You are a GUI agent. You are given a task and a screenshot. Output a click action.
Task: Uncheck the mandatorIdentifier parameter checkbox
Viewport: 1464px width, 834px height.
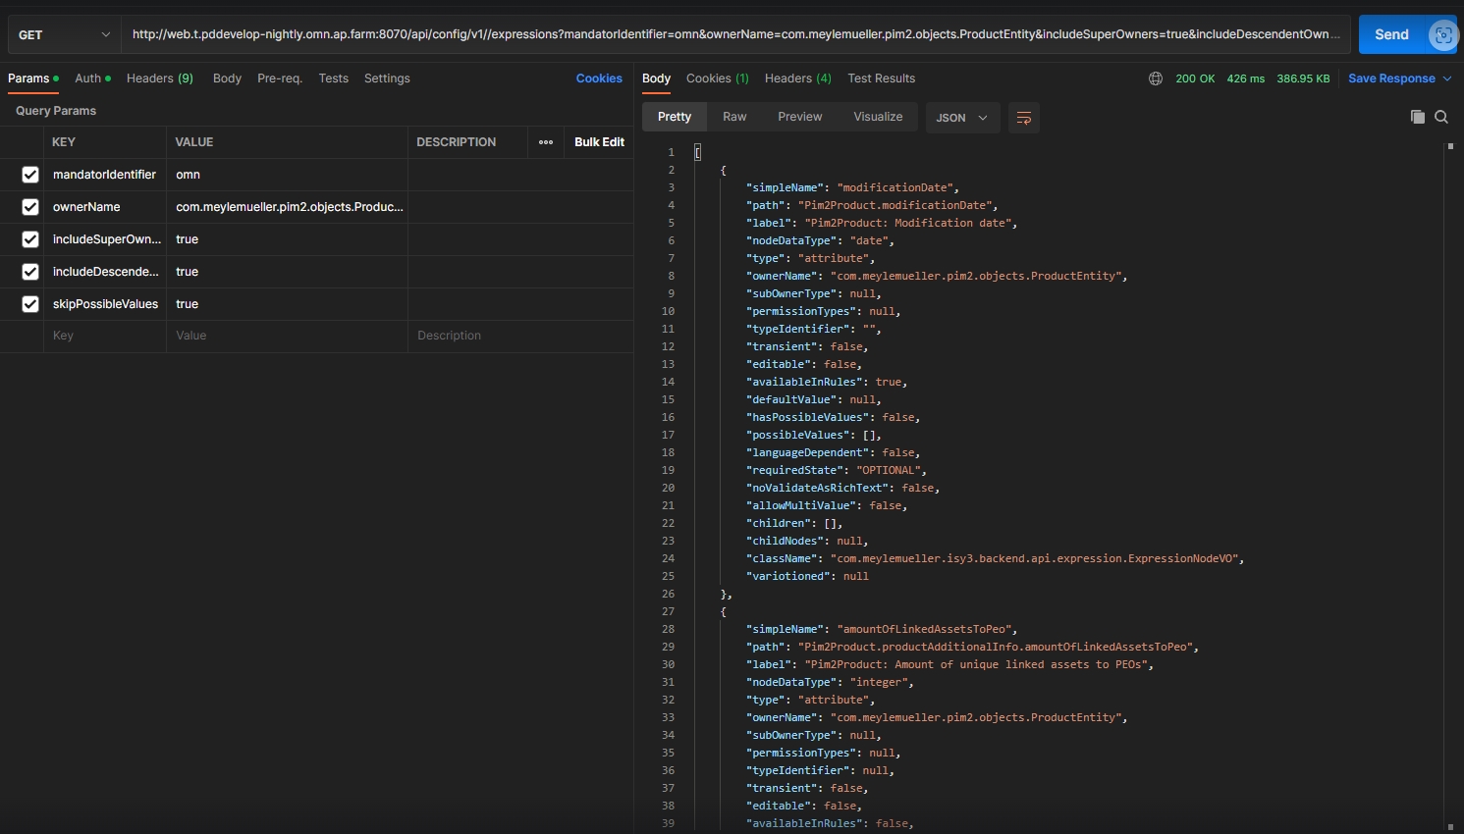pyautogui.click(x=30, y=175)
